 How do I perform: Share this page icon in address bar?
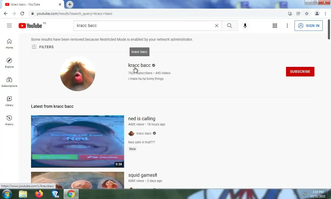[298, 13]
